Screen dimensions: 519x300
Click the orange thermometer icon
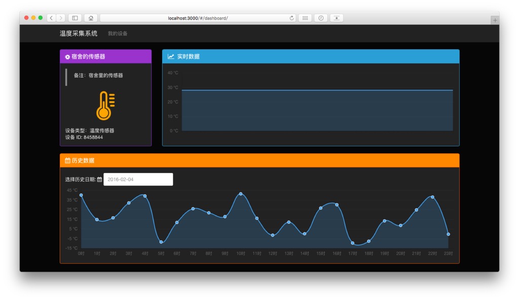[x=105, y=106]
